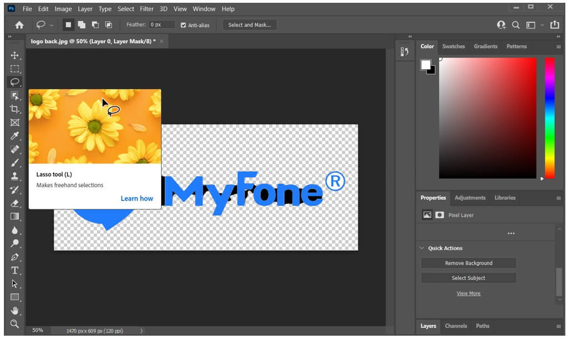The width and height of the screenshot is (567, 339).
Task: Select the Zoom tool
Action: 14,323
